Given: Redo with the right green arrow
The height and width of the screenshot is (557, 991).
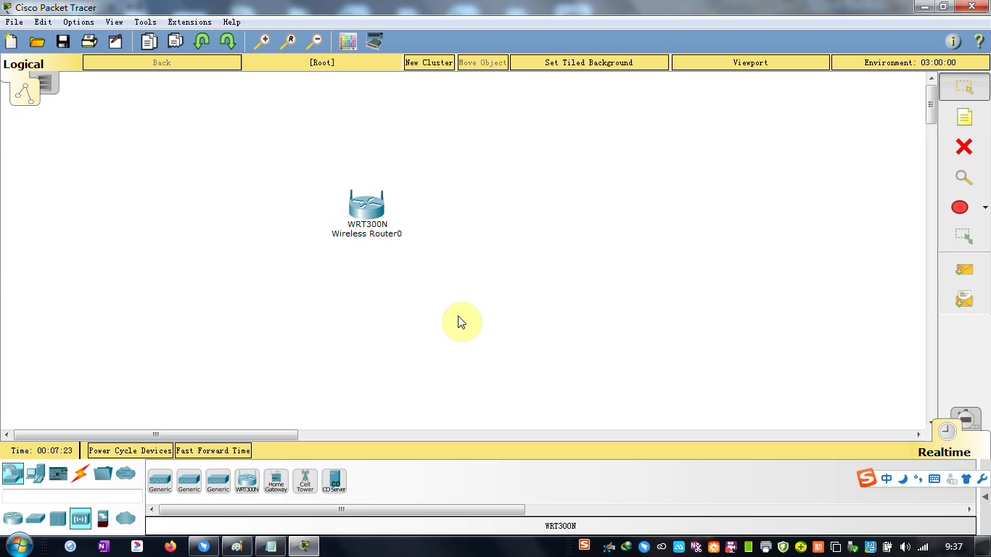Looking at the screenshot, I should (x=227, y=41).
